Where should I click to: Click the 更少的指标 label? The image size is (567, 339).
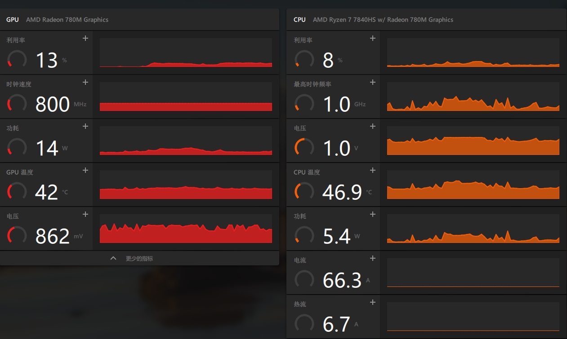139,259
